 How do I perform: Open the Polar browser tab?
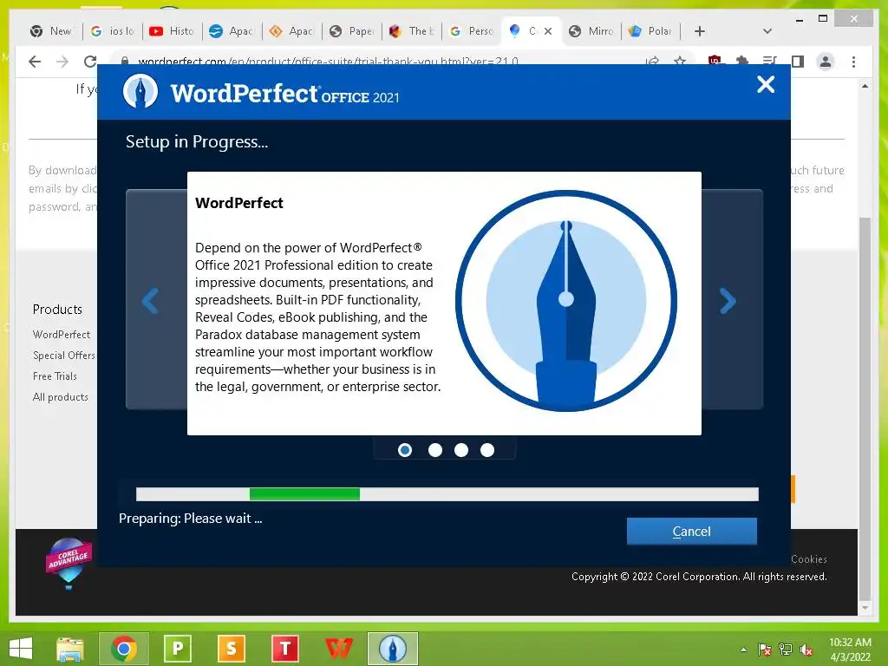tap(651, 31)
